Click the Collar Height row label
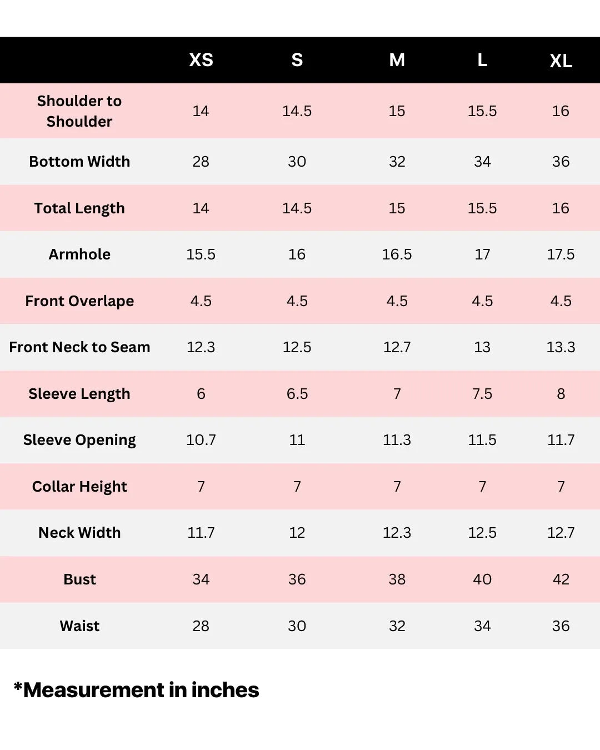Screen dimensions: 600x750 coord(79,487)
